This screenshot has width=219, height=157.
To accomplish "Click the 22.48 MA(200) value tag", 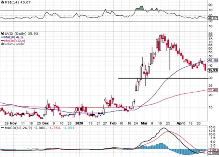I will coord(214,91).
